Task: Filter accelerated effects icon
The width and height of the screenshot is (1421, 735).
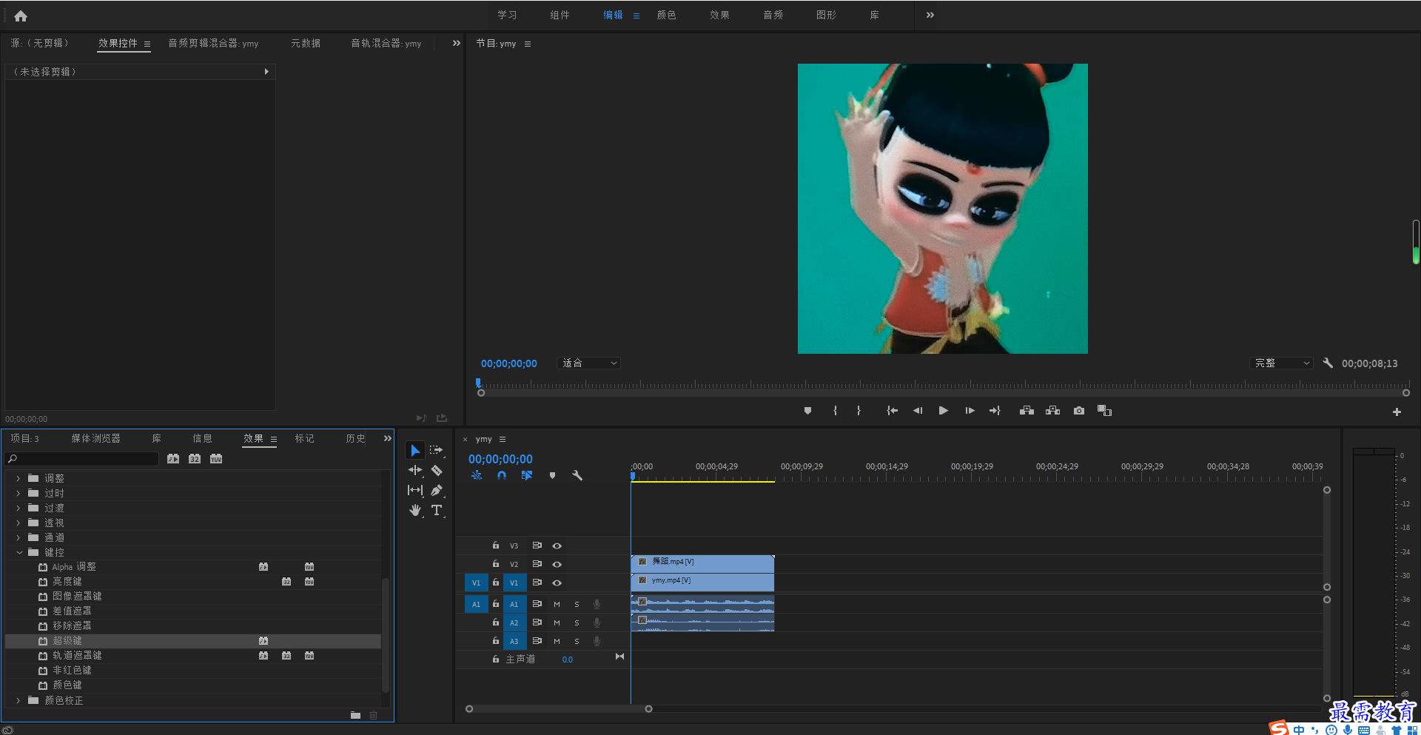Action: (x=173, y=459)
